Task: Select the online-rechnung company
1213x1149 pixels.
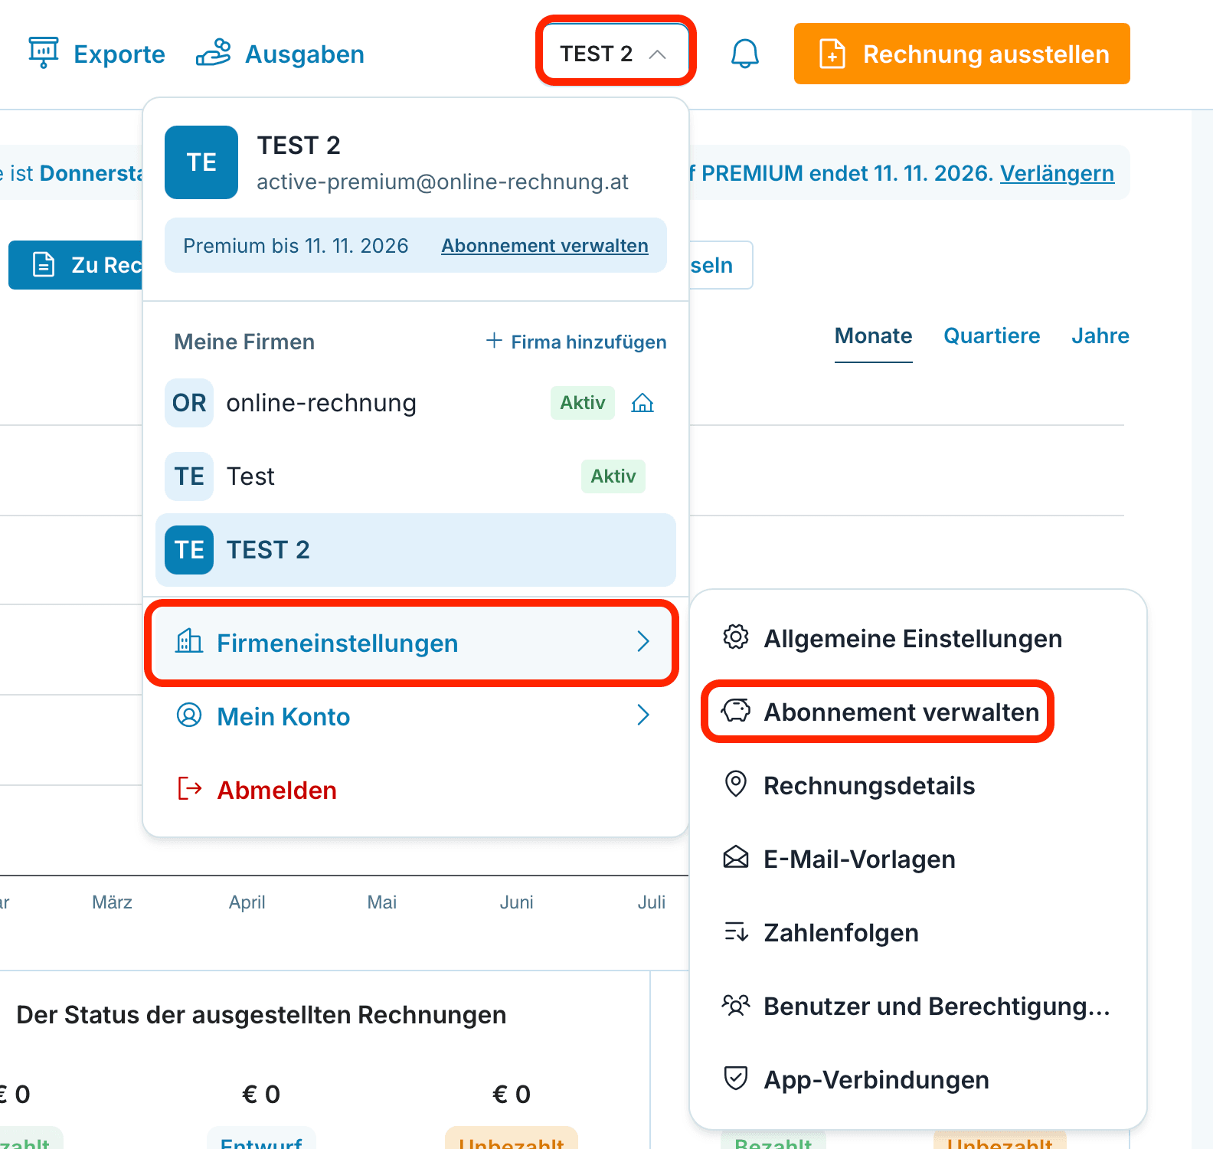Action: [416, 403]
